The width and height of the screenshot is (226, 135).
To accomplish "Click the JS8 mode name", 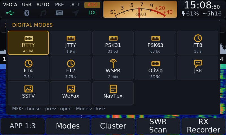I will 198,71.
